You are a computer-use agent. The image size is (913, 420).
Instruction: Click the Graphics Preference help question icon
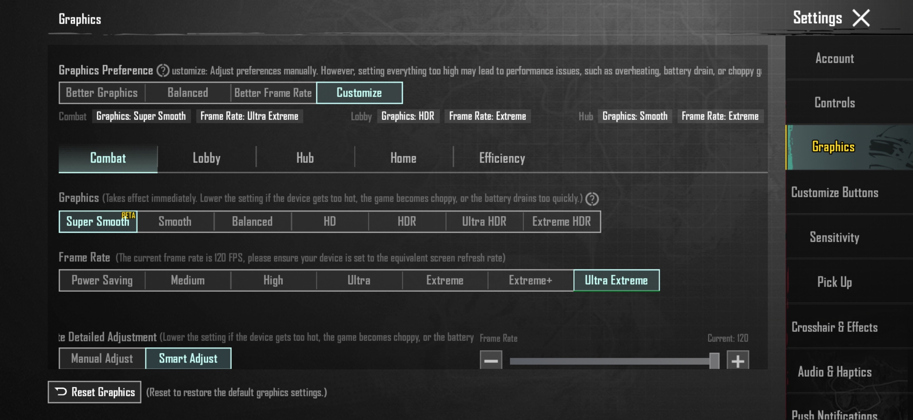pyautogui.click(x=163, y=70)
